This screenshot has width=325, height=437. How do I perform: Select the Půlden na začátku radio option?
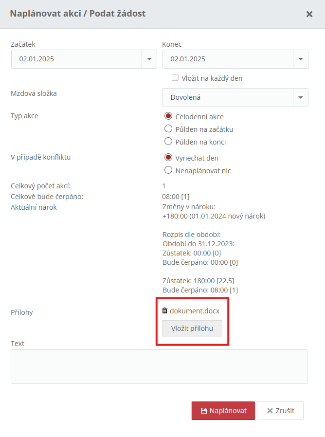click(168, 129)
